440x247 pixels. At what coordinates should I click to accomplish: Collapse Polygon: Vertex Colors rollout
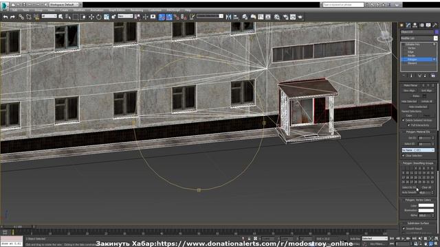(x=418, y=200)
